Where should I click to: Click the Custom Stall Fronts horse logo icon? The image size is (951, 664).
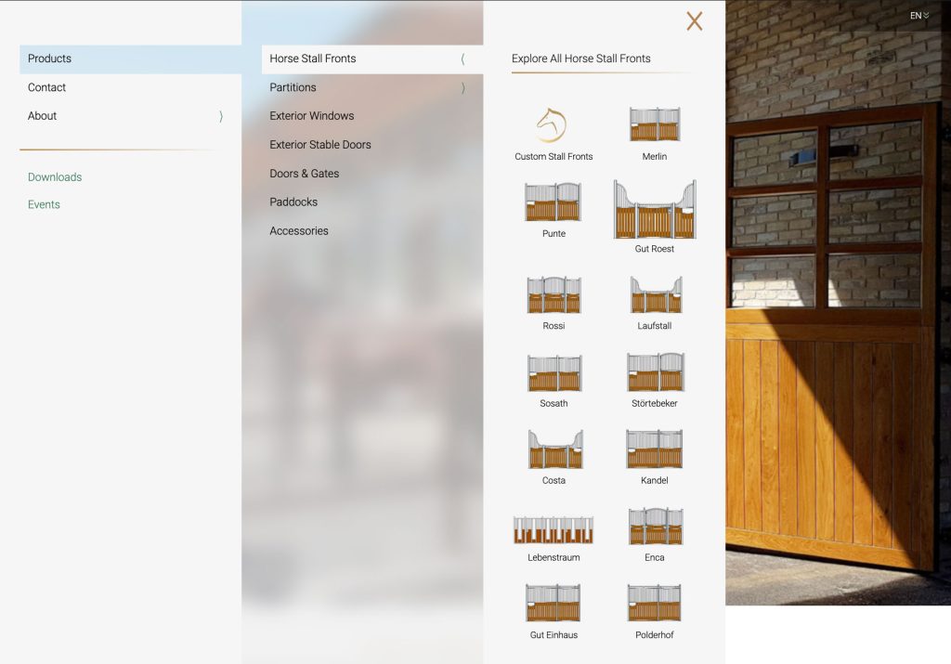click(x=551, y=124)
